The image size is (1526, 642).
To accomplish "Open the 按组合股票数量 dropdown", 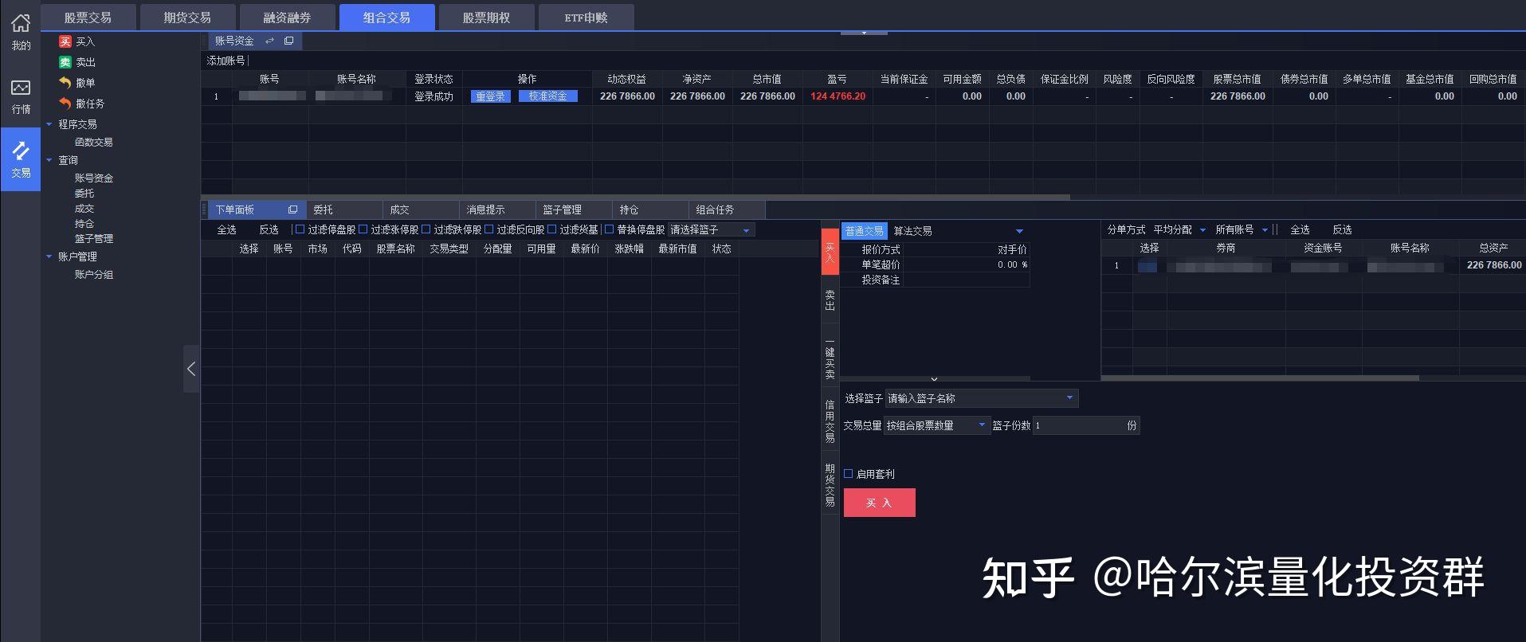I will click(x=937, y=425).
